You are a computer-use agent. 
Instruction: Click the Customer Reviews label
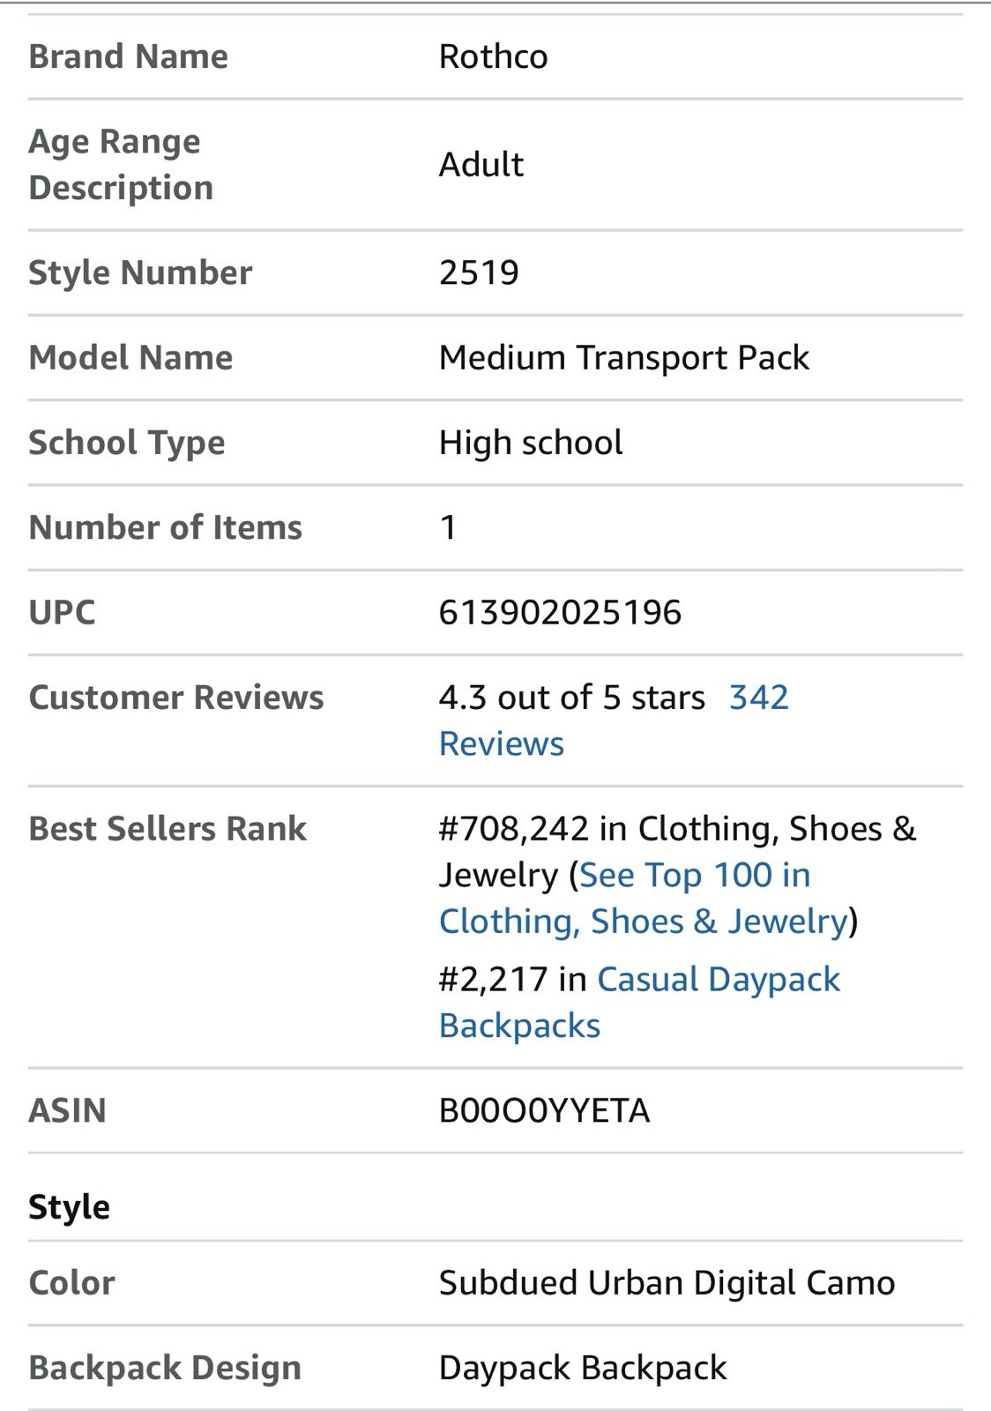point(176,698)
